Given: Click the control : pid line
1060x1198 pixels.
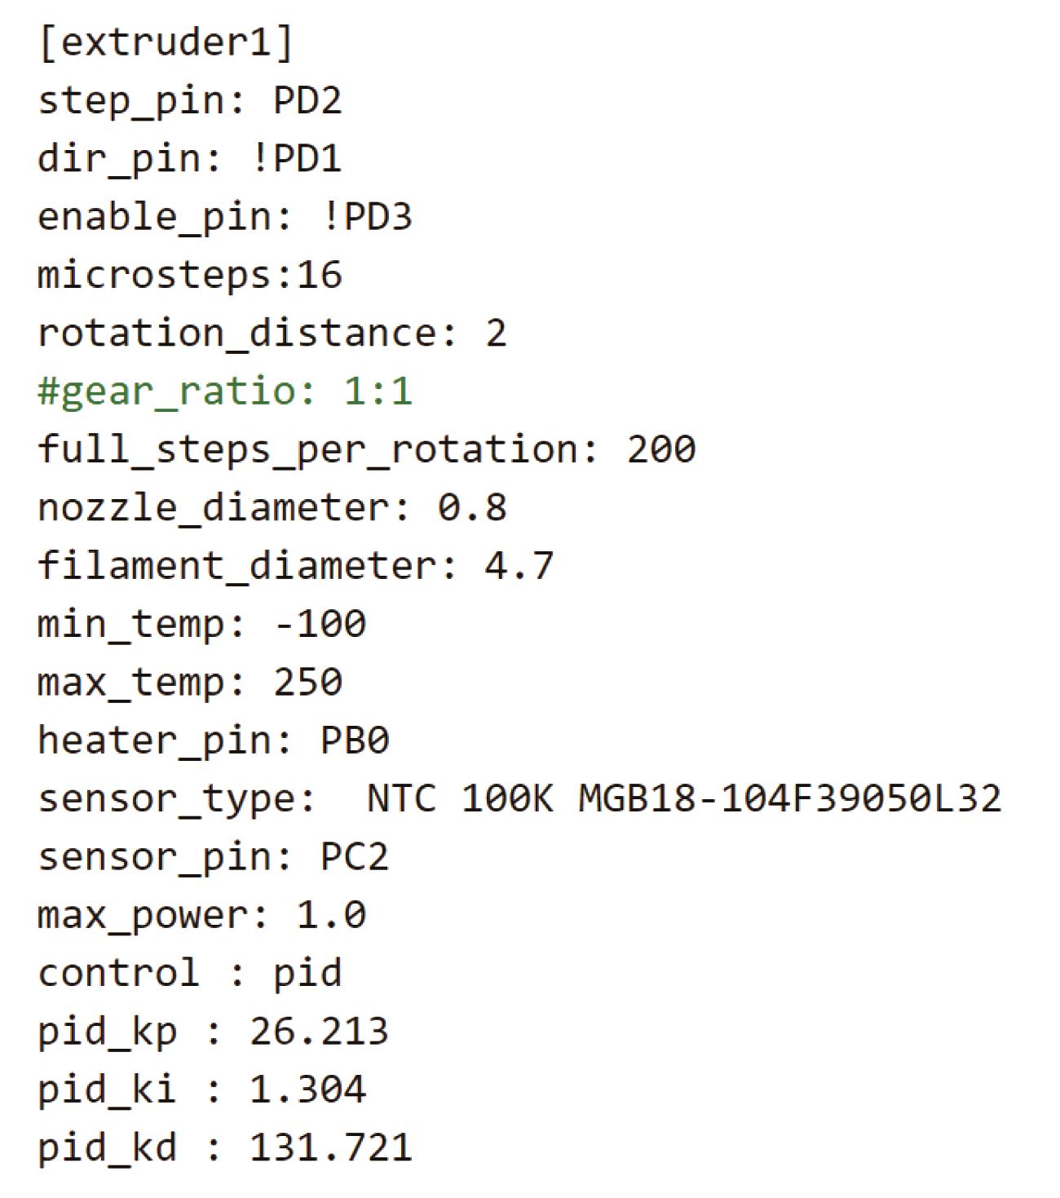Looking at the screenshot, I should tap(189, 973).
